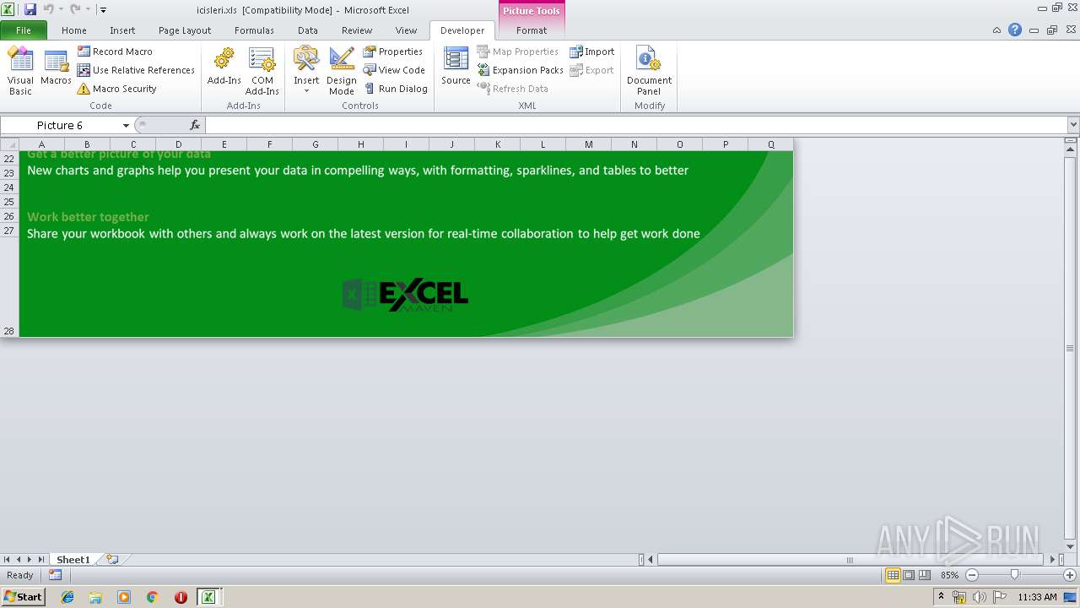Select column H header
The width and height of the screenshot is (1080, 608).
coord(361,144)
